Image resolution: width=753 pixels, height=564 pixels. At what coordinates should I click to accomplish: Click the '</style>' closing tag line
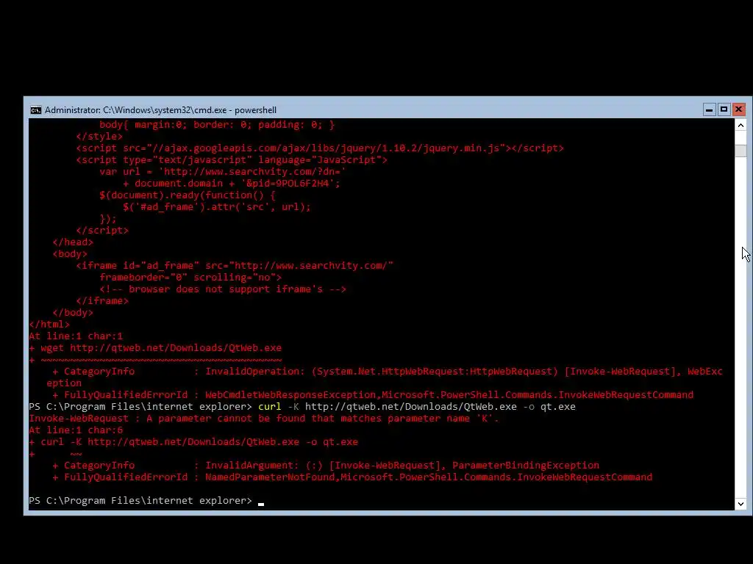pyautogui.click(x=99, y=137)
